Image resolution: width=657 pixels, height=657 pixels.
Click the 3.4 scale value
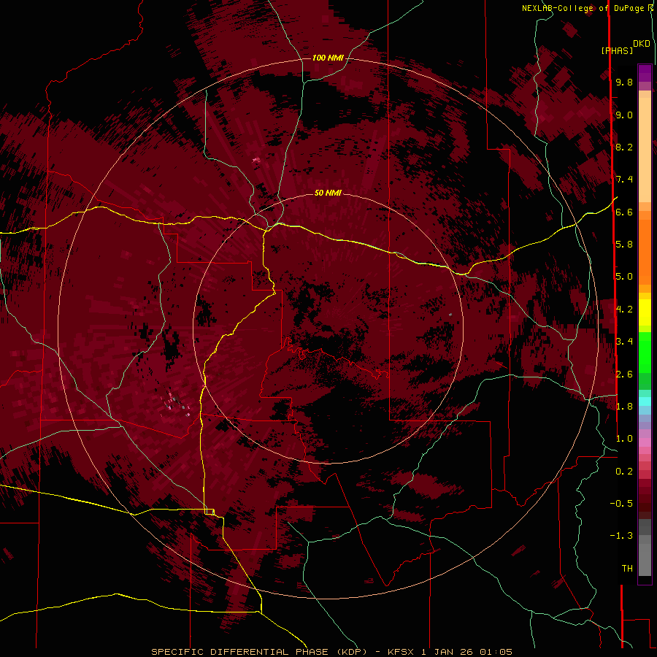click(624, 342)
